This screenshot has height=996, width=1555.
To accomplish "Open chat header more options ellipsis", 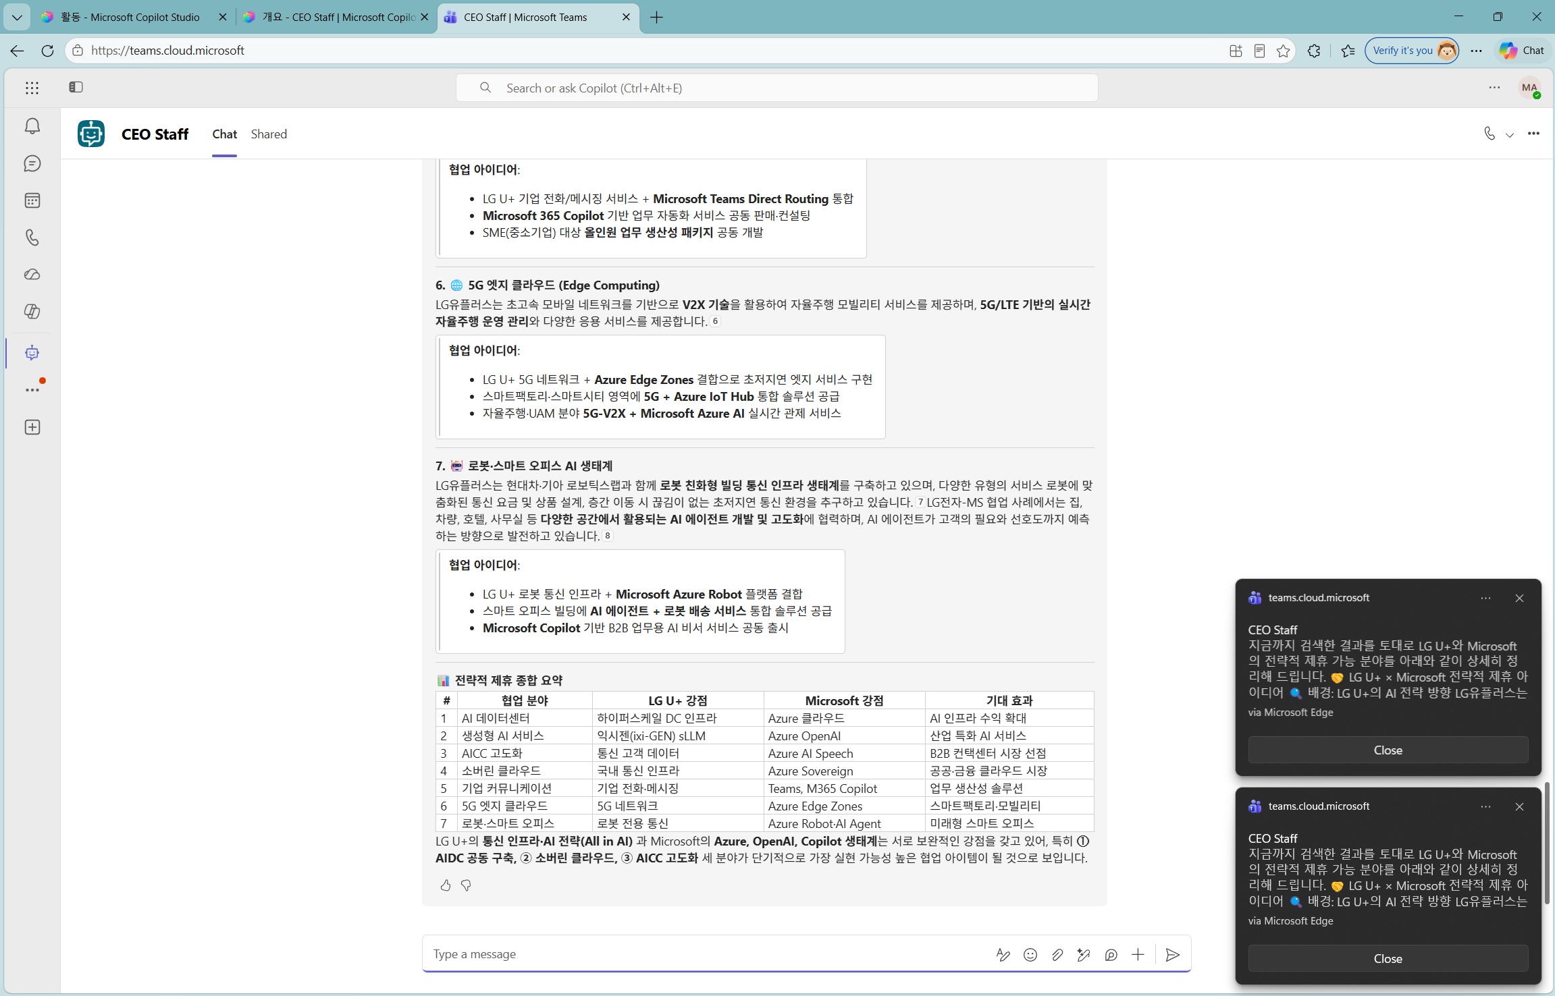I will coord(1533,134).
